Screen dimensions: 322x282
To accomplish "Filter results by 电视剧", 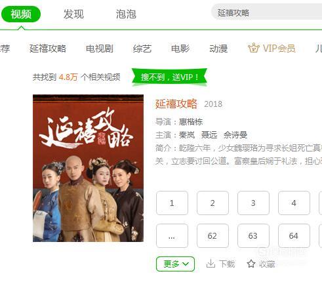I will (100, 49).
